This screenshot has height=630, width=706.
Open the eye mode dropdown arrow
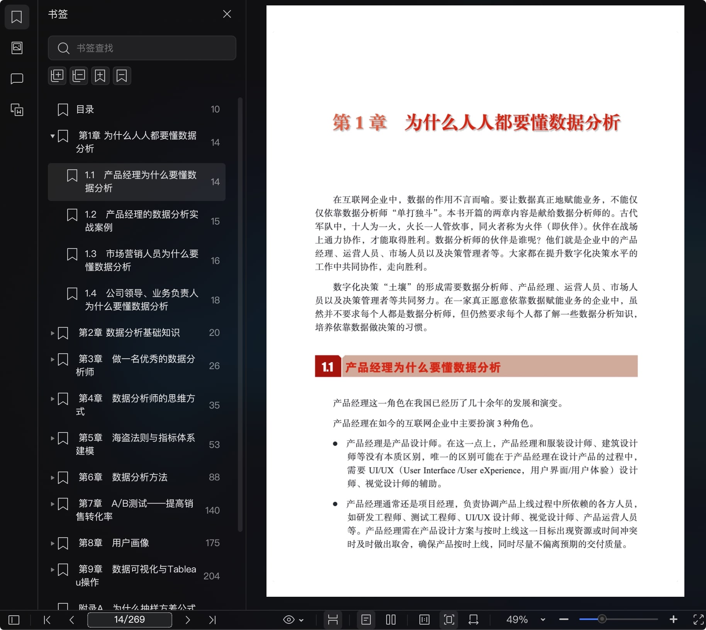tap(302, 620)
